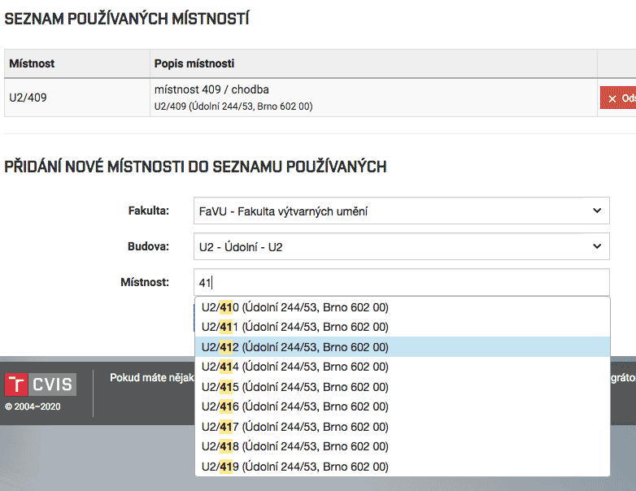Select suggestion U2/411
The image size is (636, 491).
coord(403,327)
